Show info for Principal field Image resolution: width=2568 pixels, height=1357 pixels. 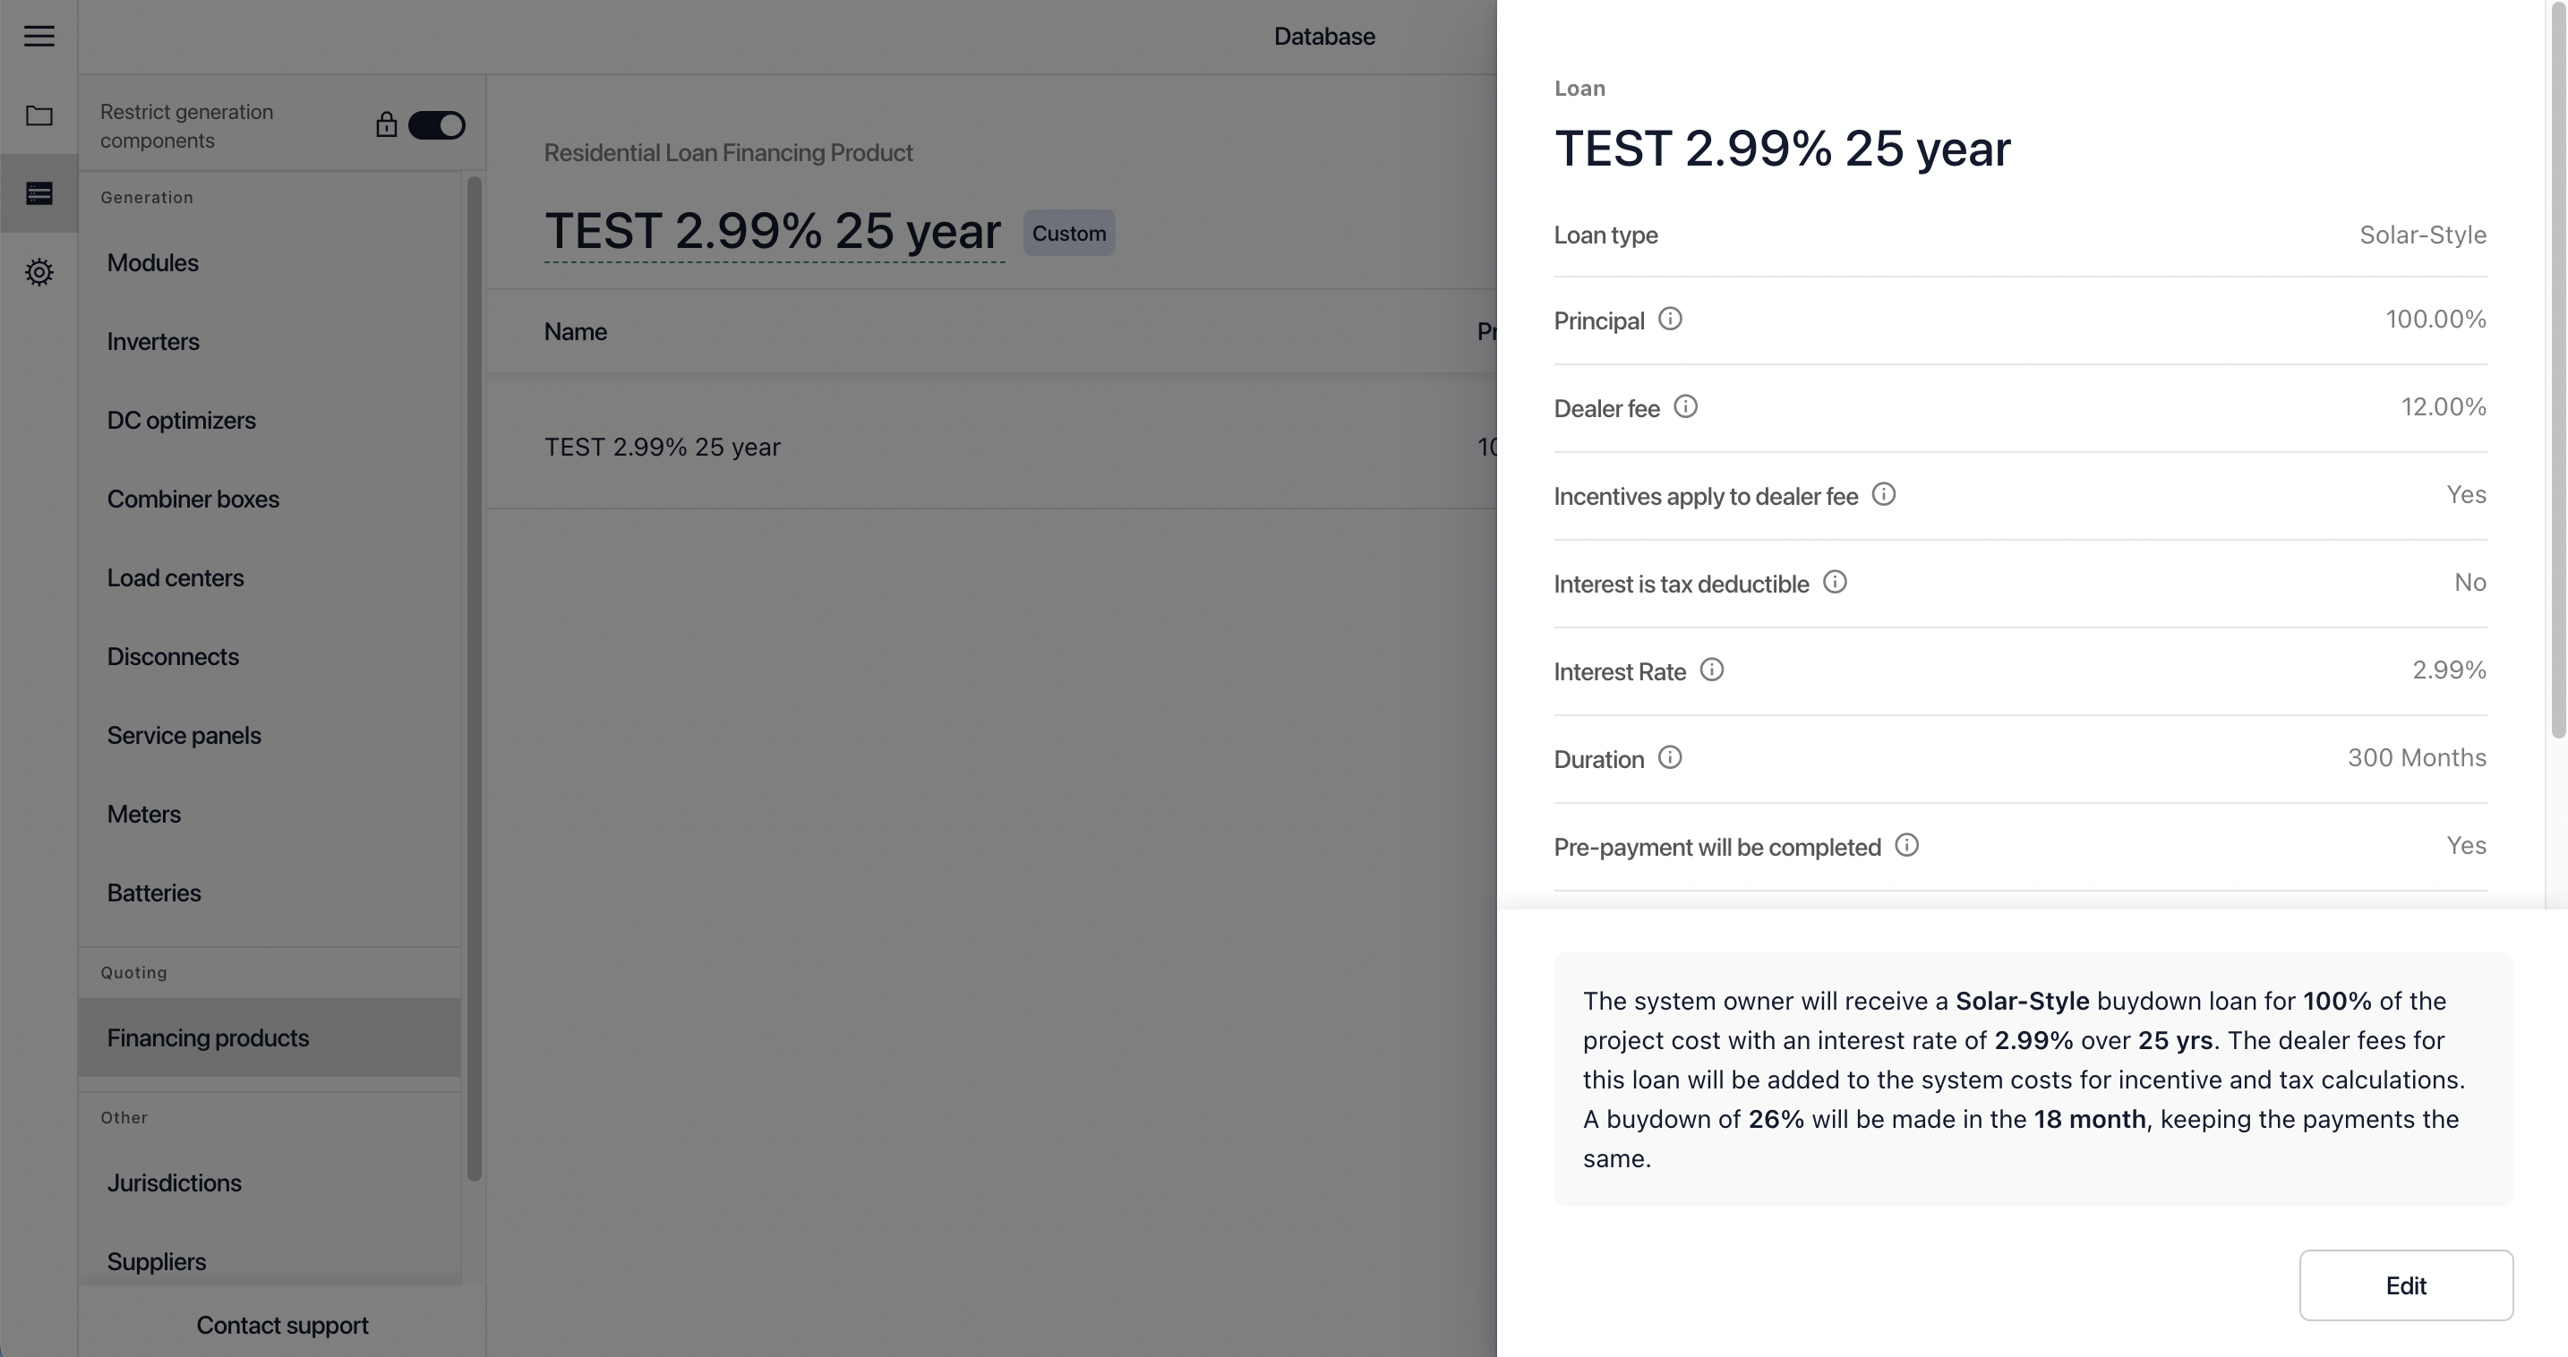[x=1670, y=319]
